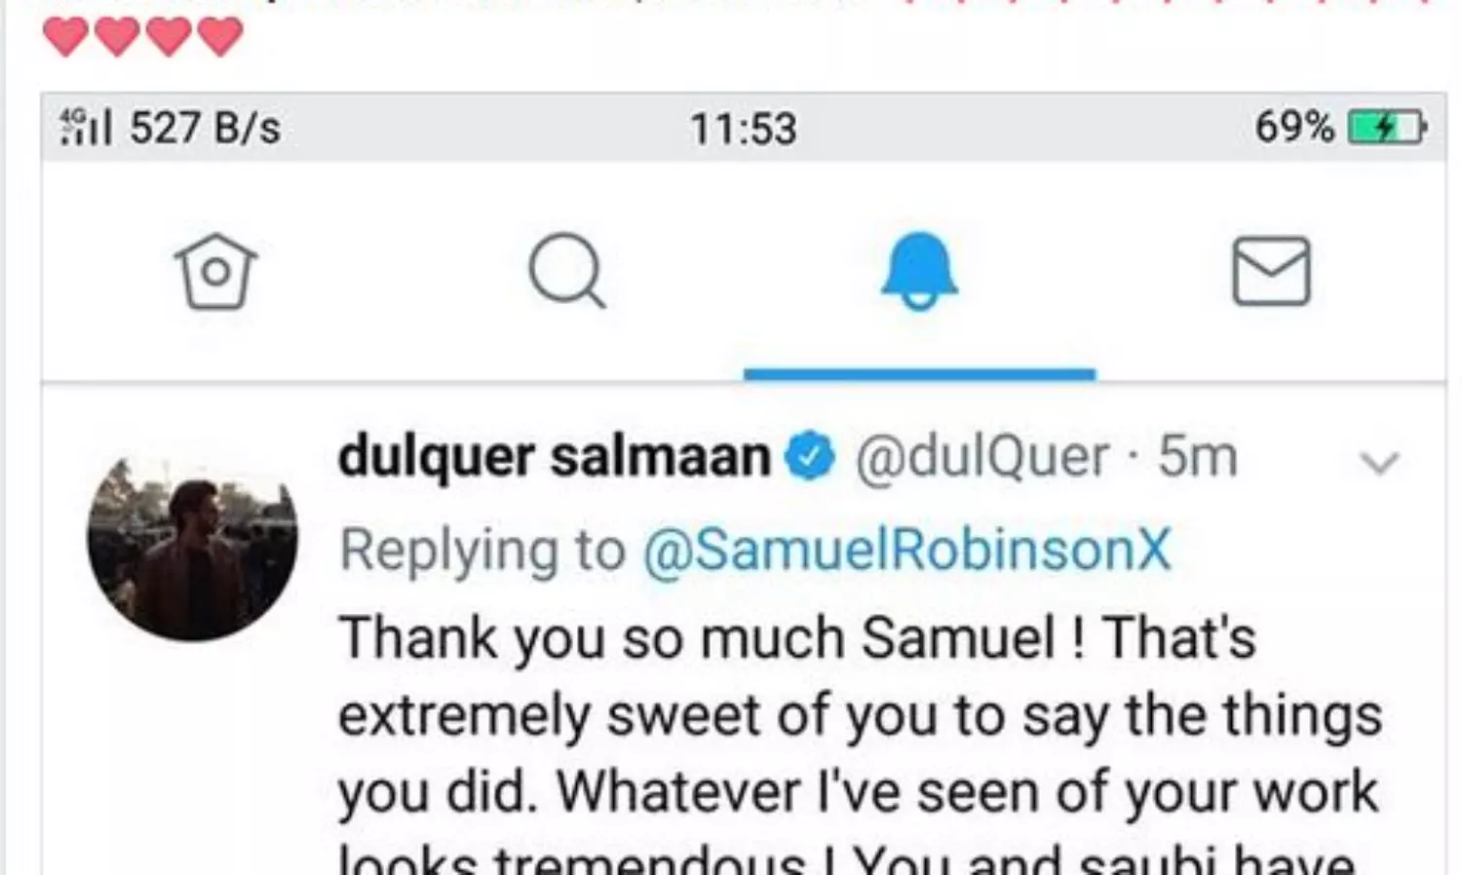Click the 11:53 clock in status bar
1462x875 pixels.
[x=744, y=129]
